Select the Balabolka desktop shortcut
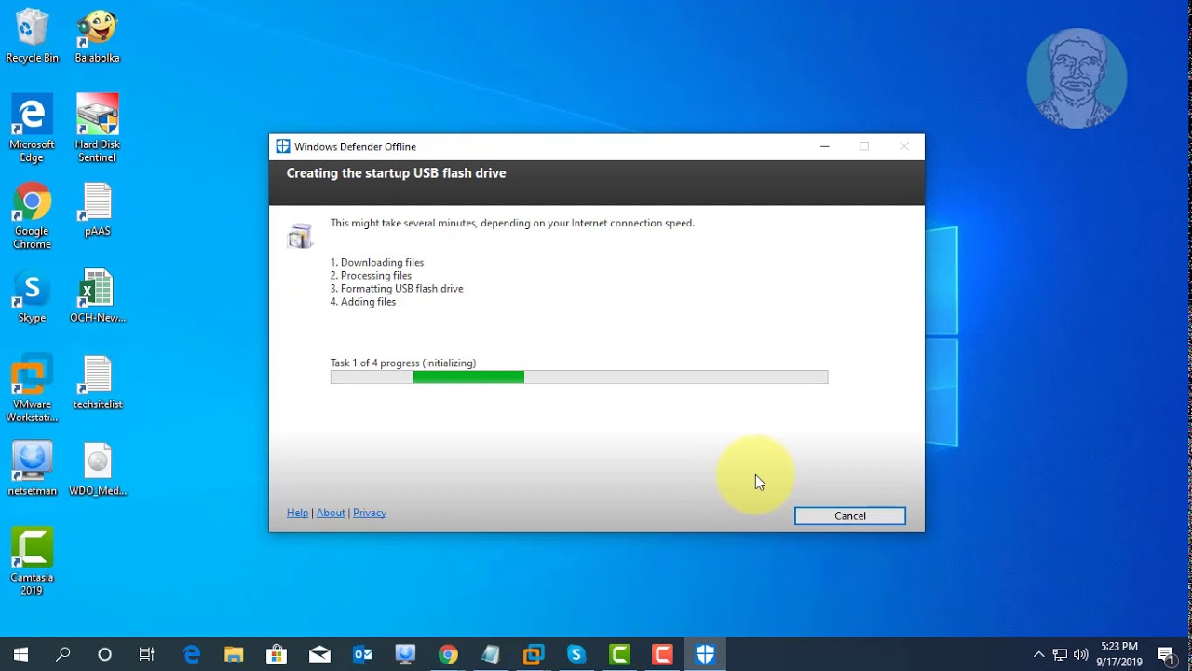Image resolution: width=1192 pixels, height=671 pixels. point(97,35)
